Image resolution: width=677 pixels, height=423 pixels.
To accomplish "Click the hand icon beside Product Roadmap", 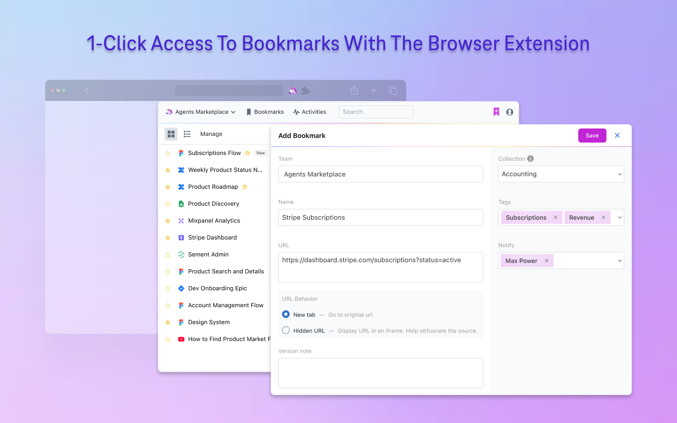I will [x=244, y=187].
